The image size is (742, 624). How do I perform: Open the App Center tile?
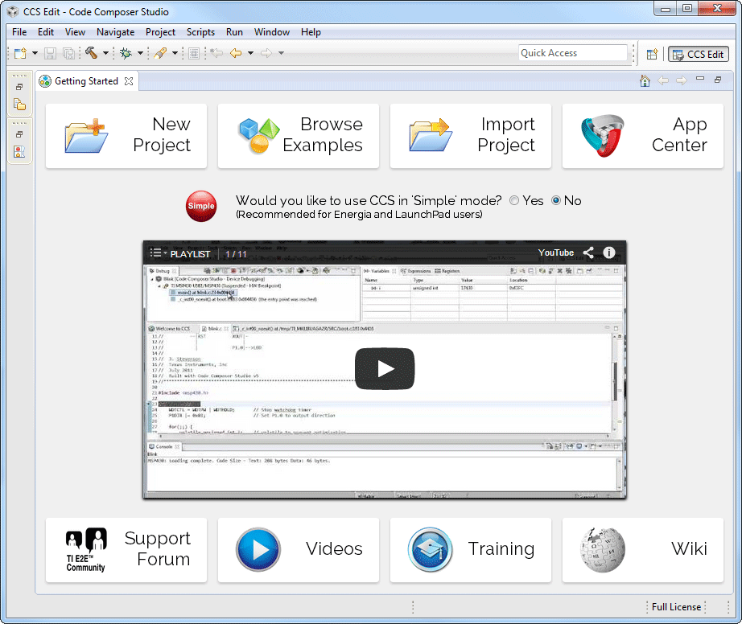(x=642, y=135)
